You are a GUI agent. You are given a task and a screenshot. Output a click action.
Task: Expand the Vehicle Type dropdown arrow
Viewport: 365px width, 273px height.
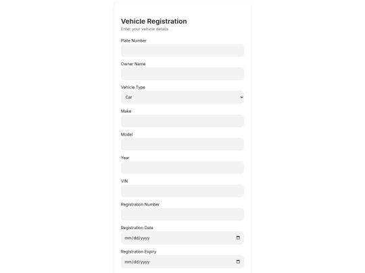pyautogui.click(x=241, y=97)
